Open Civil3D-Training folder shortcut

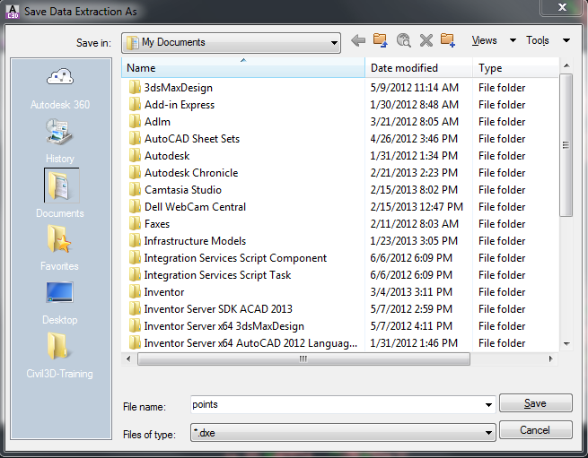coord(59,356)
